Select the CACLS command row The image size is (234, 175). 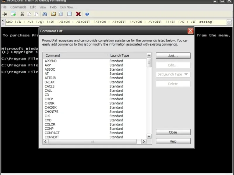95,86
